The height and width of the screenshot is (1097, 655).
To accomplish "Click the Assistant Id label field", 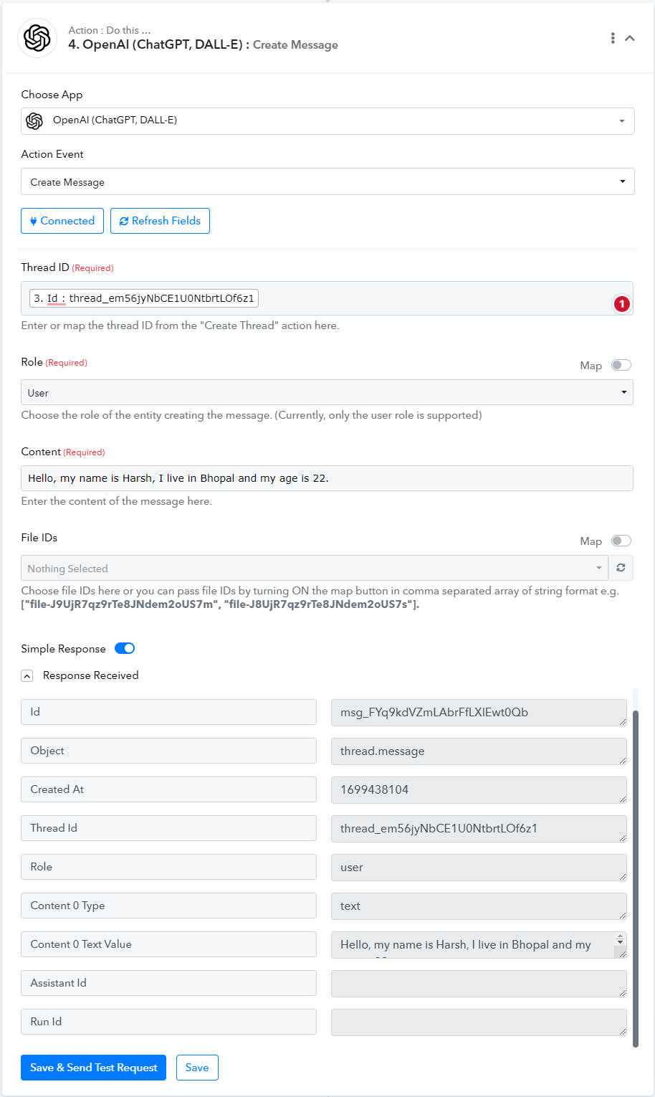I will point(168,983).
